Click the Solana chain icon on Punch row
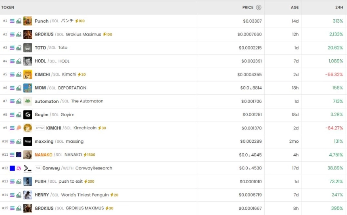 tap(12, 21)
